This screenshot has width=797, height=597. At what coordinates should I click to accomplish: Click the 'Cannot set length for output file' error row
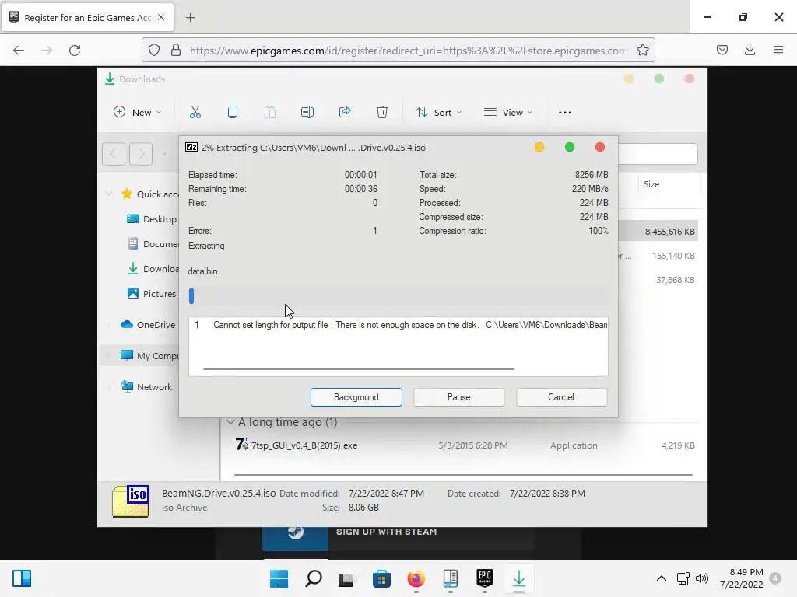pyautogui.click(x=398, y=325)
